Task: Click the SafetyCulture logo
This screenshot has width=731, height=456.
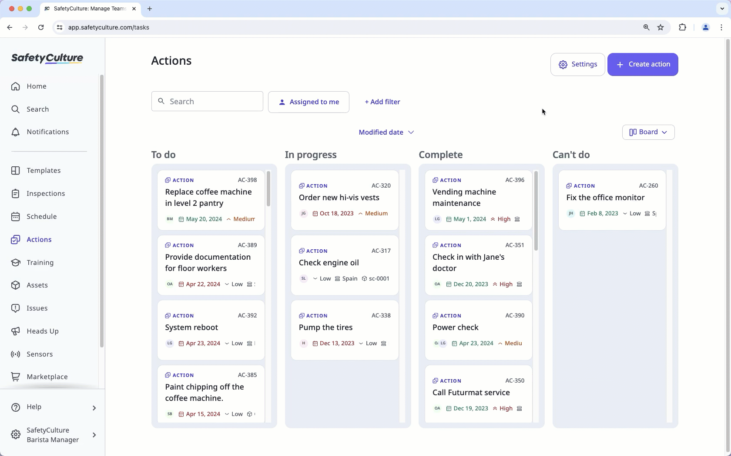Action: 47,58
